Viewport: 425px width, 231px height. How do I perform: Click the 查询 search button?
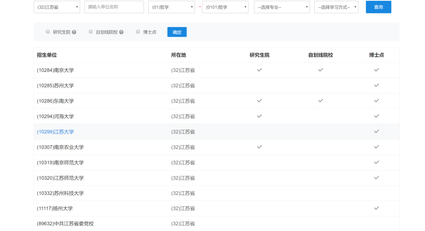coord(379,7)
